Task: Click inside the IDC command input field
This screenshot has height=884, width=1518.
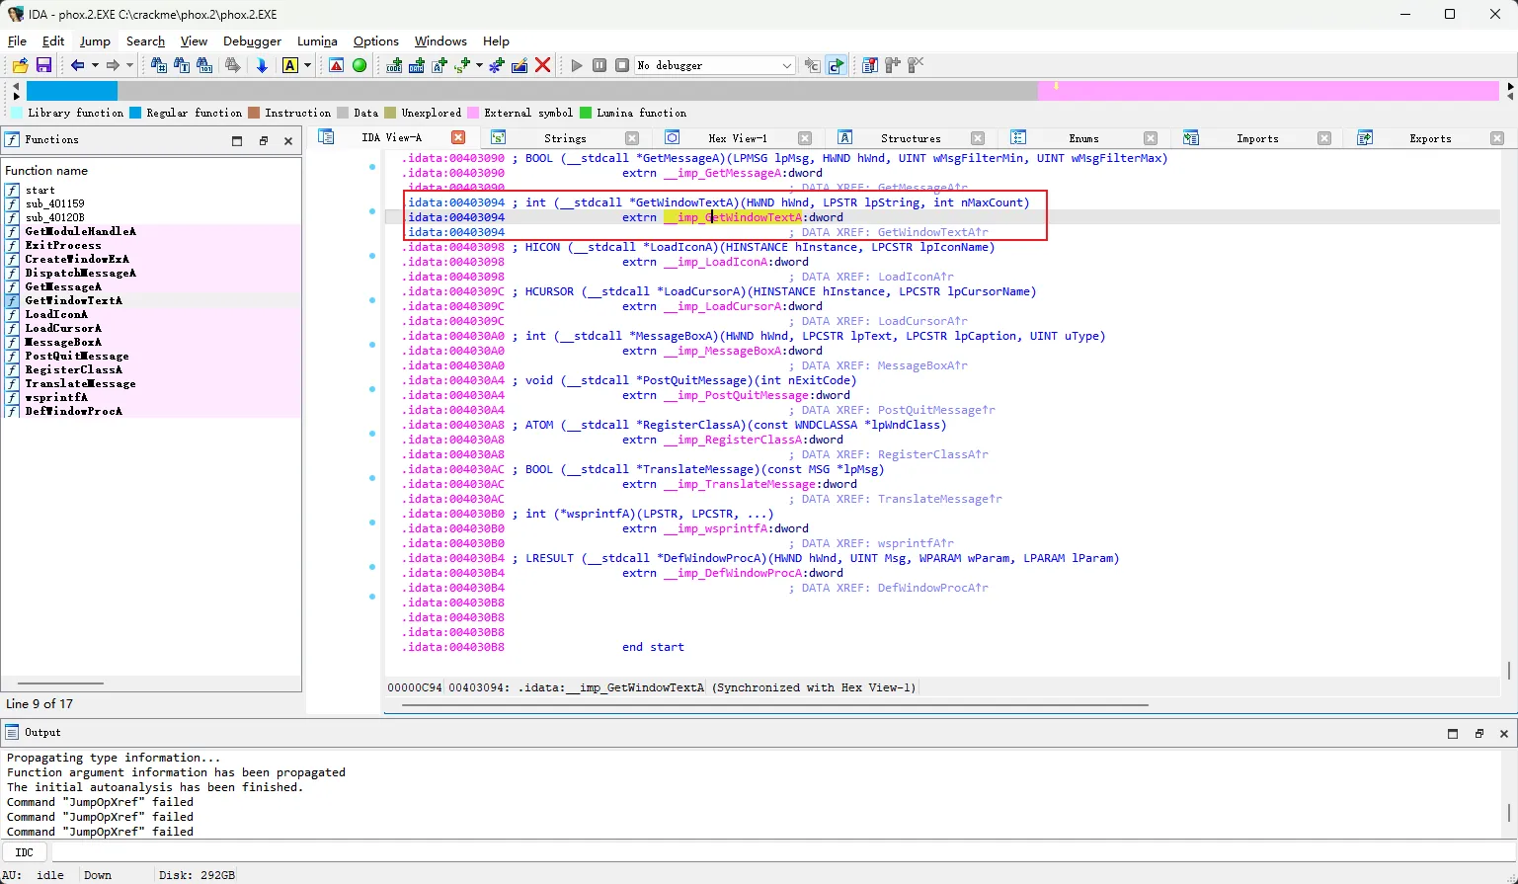Action: [x=782, y=851]
